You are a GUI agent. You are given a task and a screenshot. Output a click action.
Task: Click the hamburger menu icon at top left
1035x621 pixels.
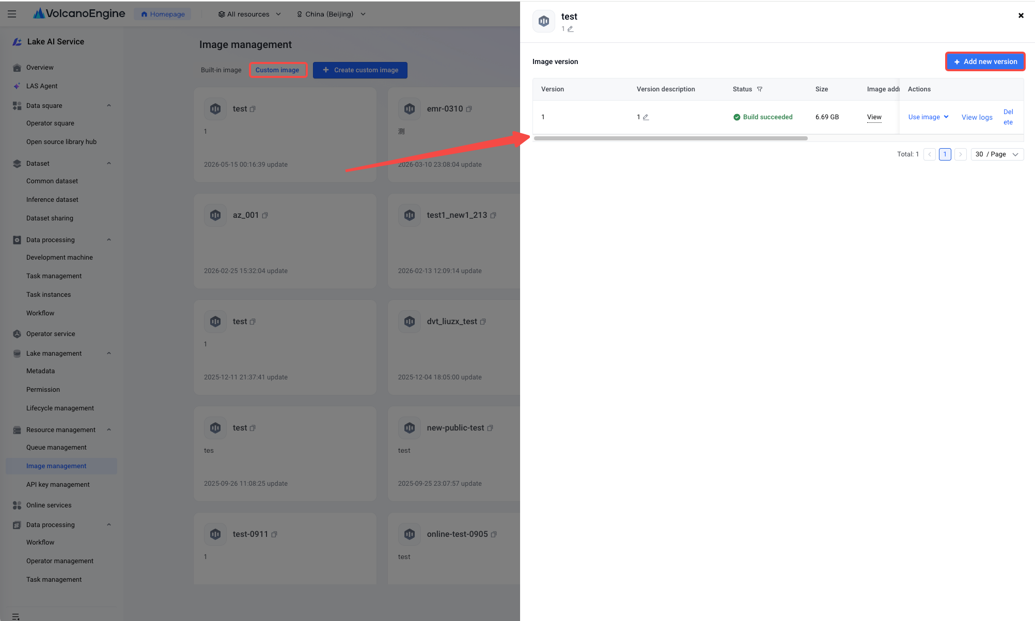[x=12, y=14]
